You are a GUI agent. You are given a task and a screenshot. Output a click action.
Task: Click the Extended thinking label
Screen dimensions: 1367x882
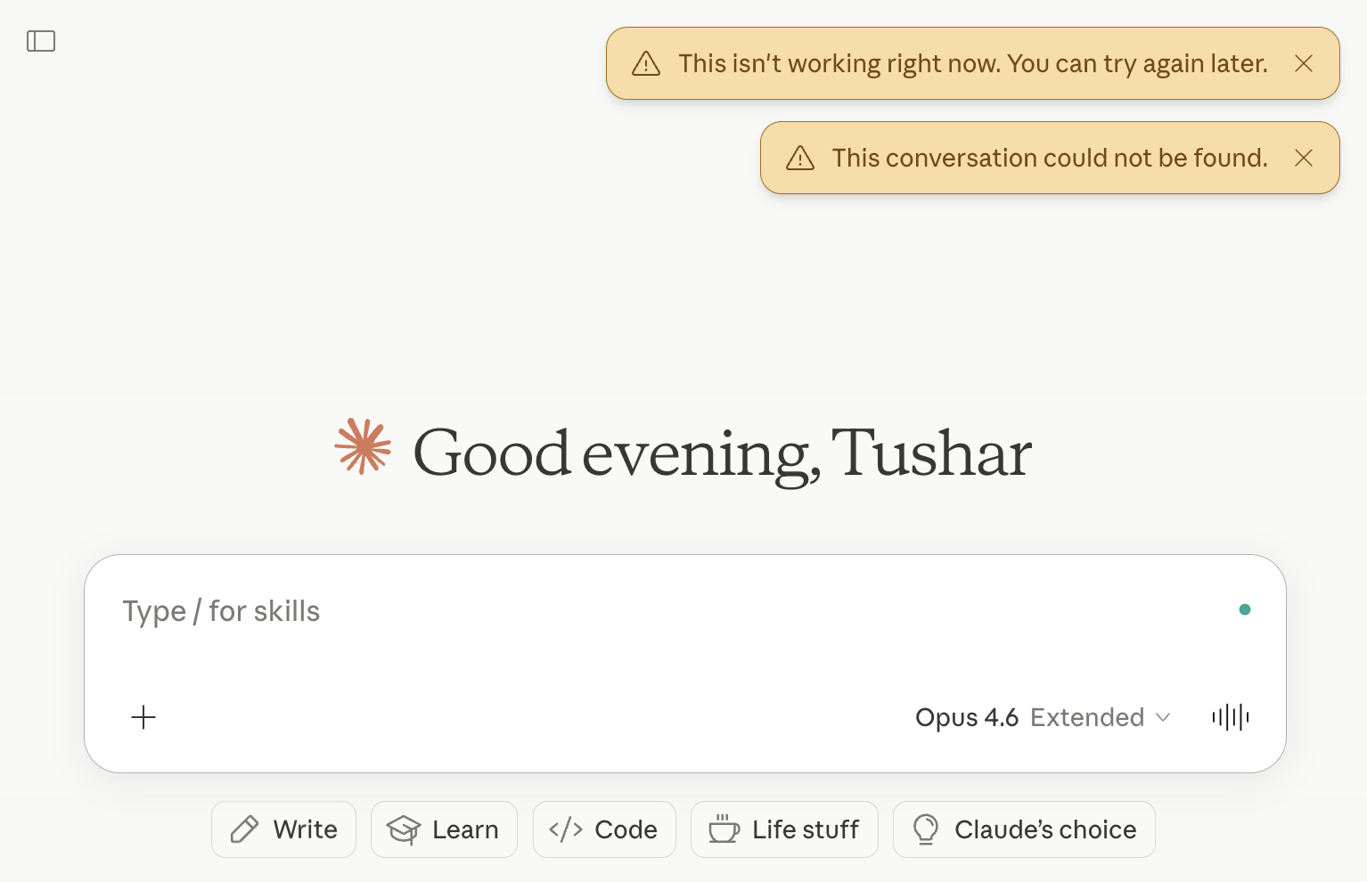tap(1087, 717)
